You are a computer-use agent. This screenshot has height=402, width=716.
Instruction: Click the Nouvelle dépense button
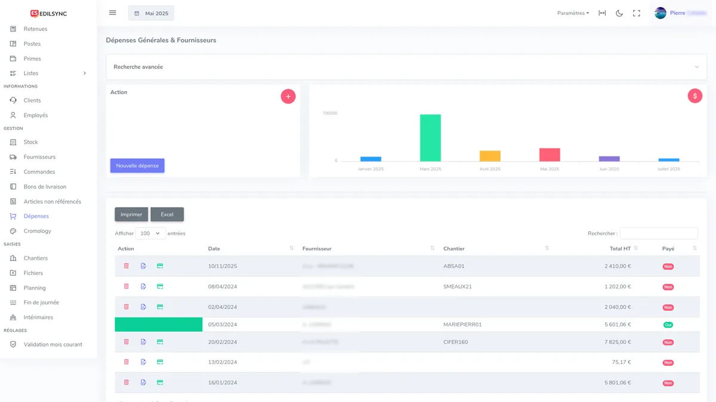[x=137, y=166]
